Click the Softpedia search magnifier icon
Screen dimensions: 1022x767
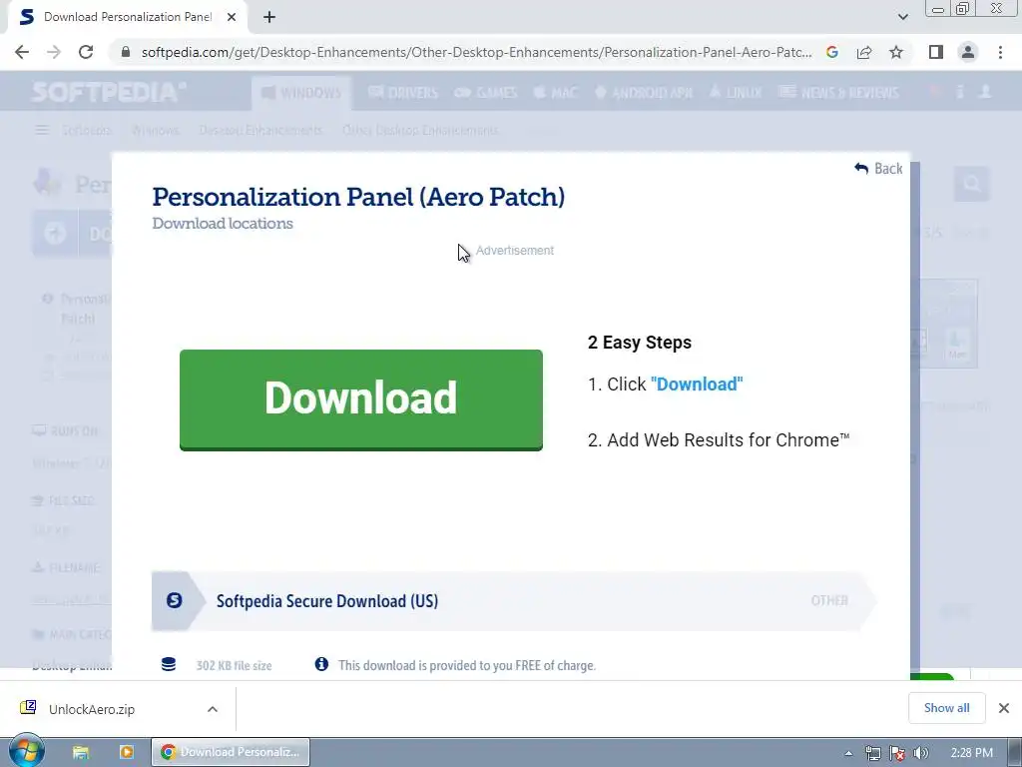(972, 184)
